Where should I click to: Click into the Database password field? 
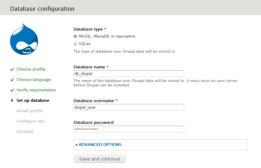(x=128, y=129)
